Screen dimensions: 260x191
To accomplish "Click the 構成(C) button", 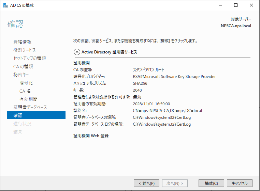I will [x=211, y=183].
